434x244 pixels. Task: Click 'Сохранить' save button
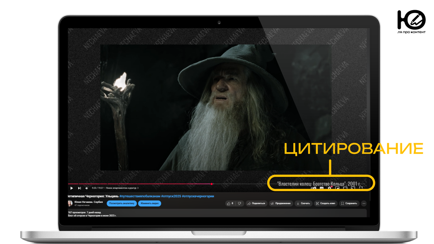349,204
